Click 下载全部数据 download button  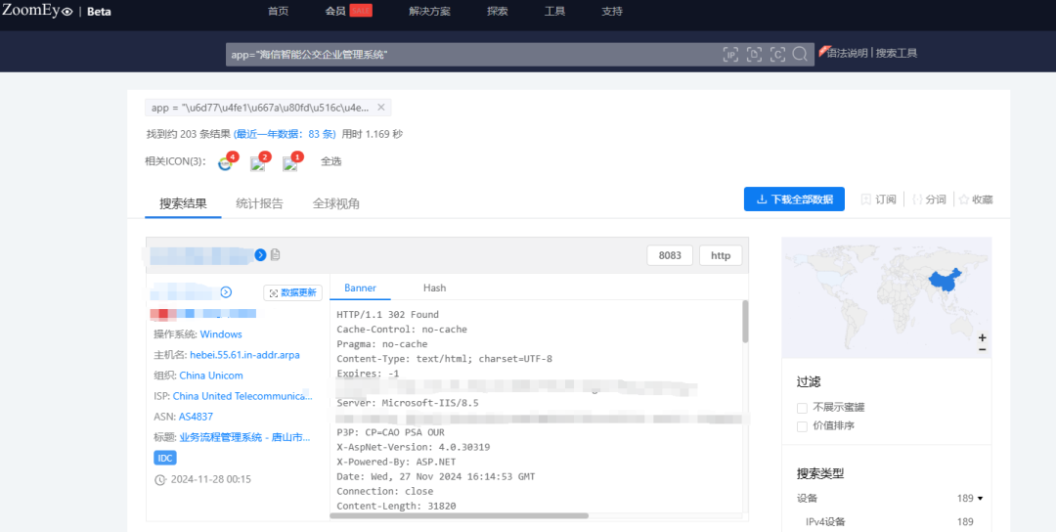click(794, 199)
